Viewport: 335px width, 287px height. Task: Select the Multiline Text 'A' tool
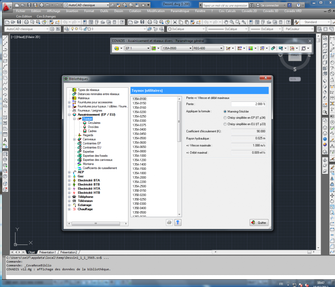coord(5,140)
